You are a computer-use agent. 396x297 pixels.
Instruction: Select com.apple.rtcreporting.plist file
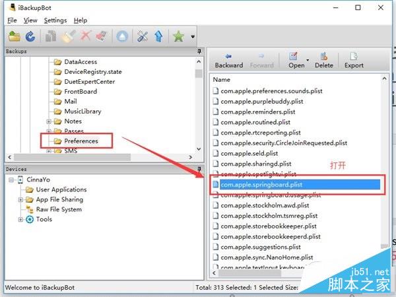tap(261, 133)
